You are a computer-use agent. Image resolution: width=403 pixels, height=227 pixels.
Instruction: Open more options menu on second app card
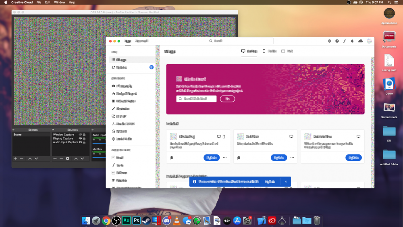pos(292,158)
